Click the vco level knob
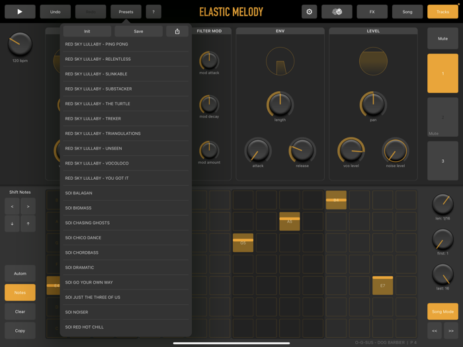Screen dimensions: 463x347 [351, 150]
